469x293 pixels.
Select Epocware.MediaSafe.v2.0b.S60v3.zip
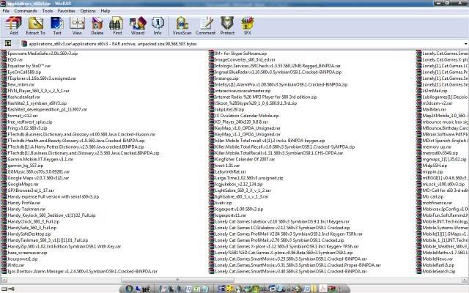pyautogui.click(x=43, y=53)
